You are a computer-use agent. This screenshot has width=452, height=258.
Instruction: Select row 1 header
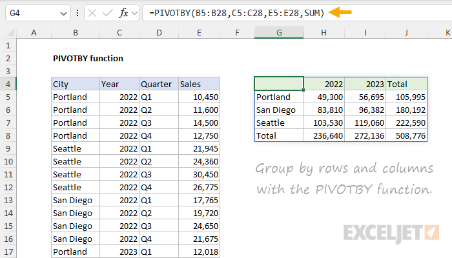pyautogui.click(x=8, y=46)
